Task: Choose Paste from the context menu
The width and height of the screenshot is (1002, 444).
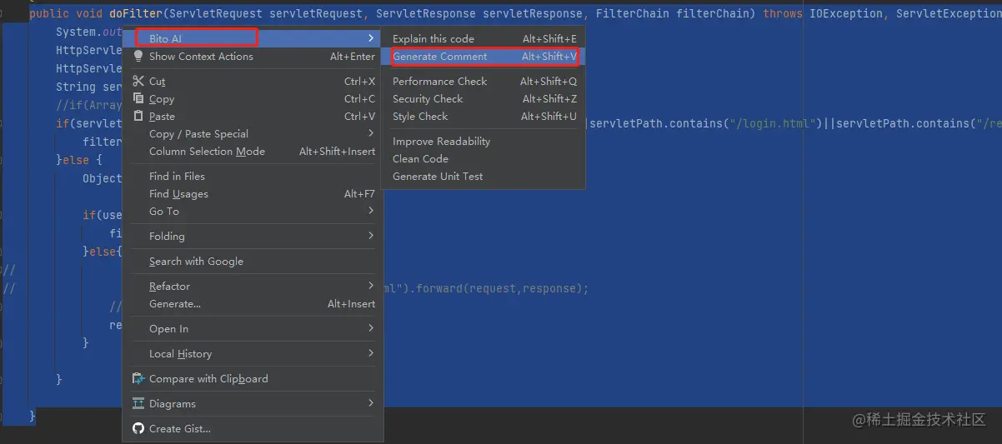Action: pos(253,116)
